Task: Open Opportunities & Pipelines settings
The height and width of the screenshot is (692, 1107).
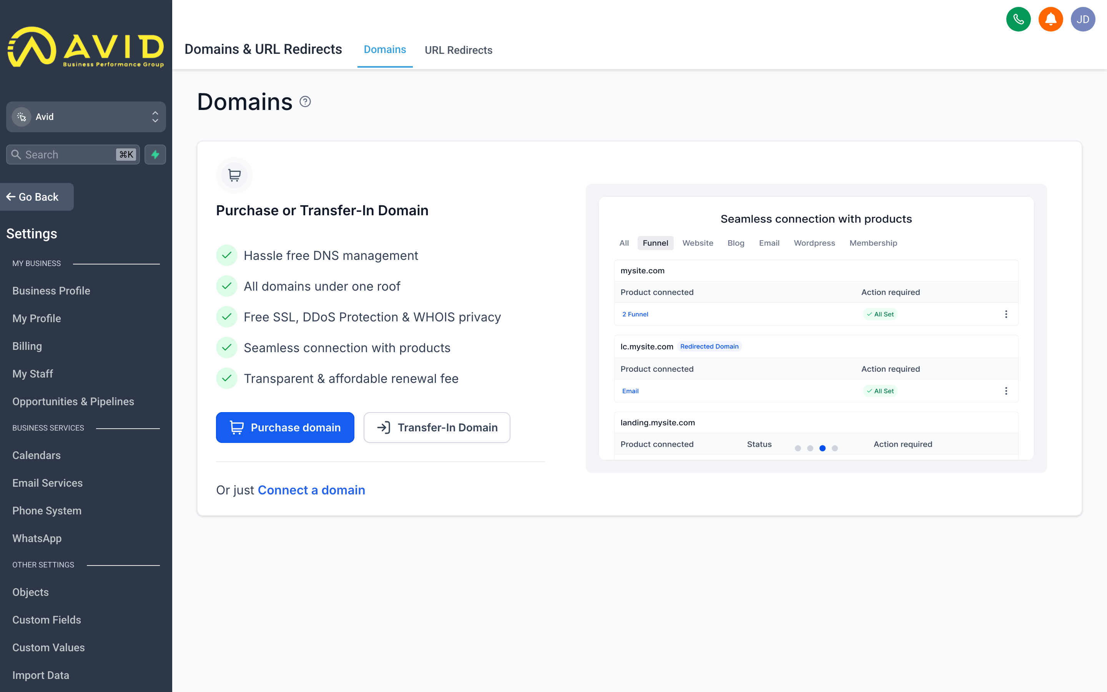Action: click(73, 401)
